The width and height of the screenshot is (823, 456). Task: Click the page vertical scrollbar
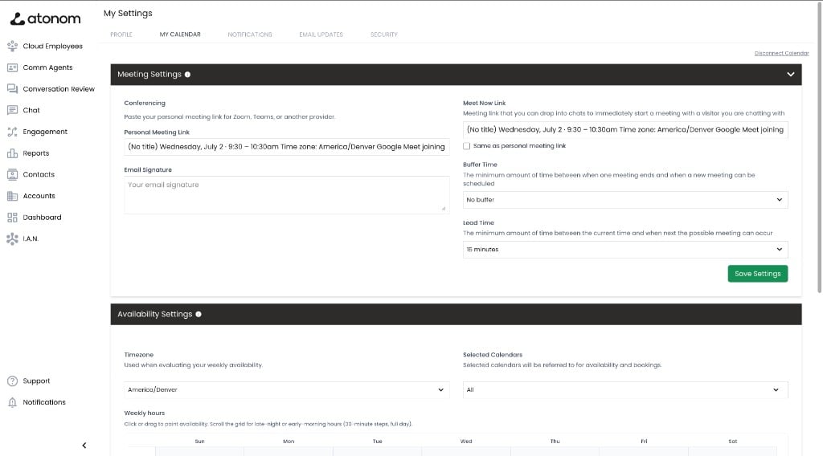tap(819, 147)
